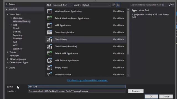
Task: Click the Location path text field
Action: pos(76,91)
